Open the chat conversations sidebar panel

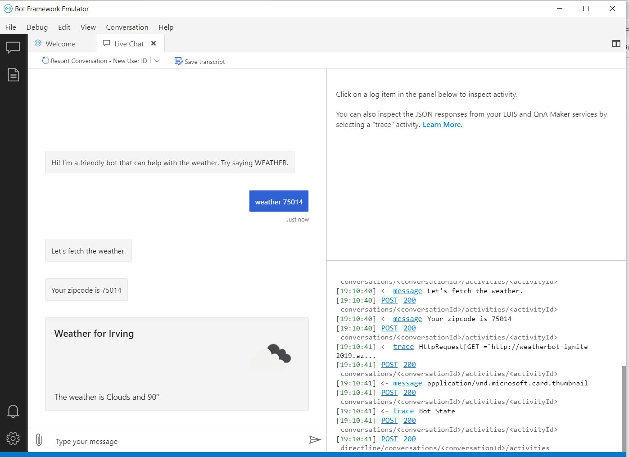click(x=13, y=47)
